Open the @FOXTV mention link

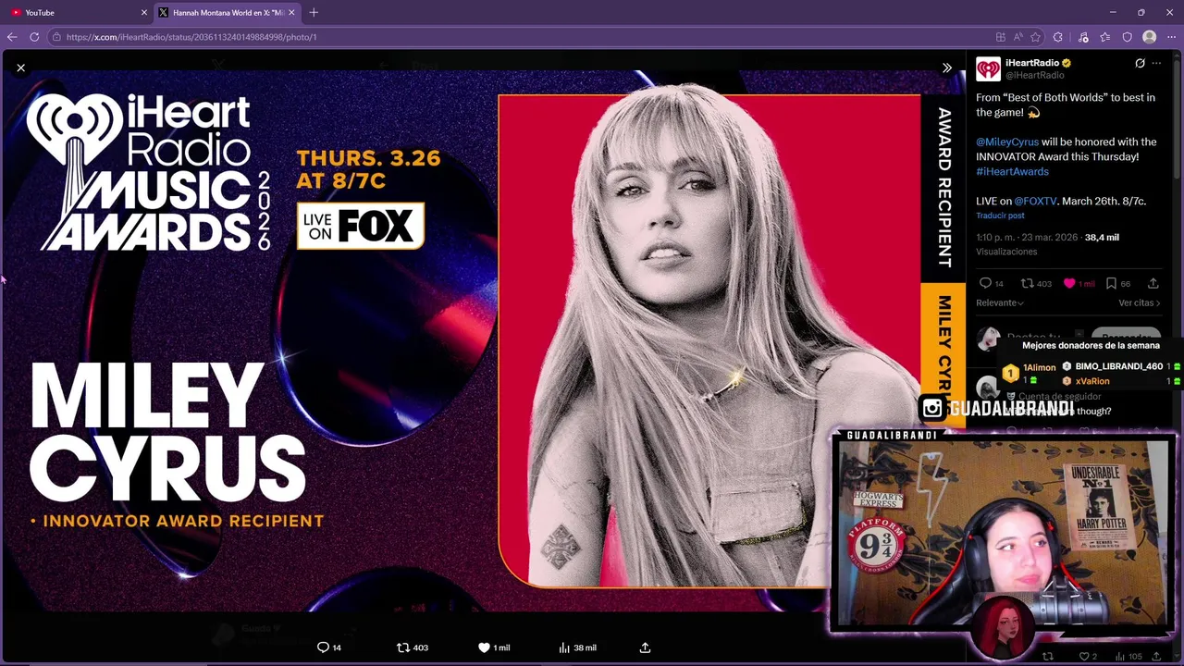tap(1036, 201)
